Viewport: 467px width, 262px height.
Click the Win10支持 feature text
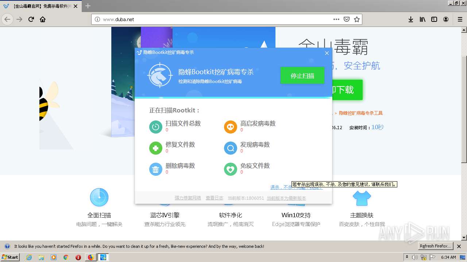[296, 215]
